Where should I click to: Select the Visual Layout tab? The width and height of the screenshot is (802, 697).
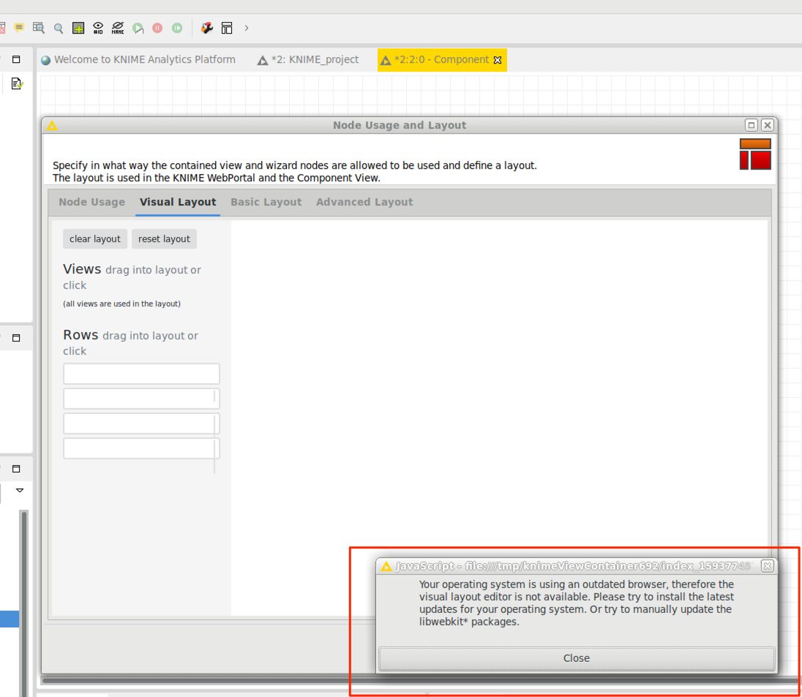178,202
